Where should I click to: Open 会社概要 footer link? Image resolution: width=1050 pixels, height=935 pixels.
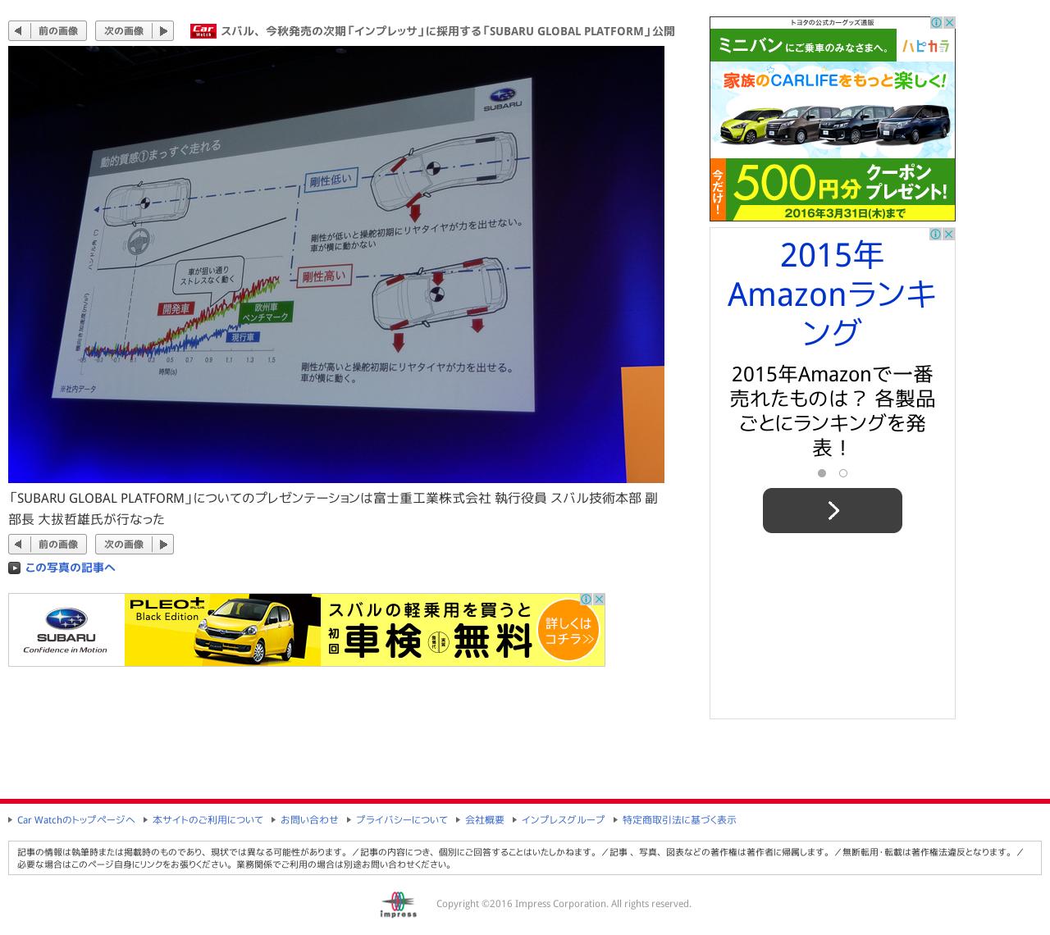coord(485,820)
